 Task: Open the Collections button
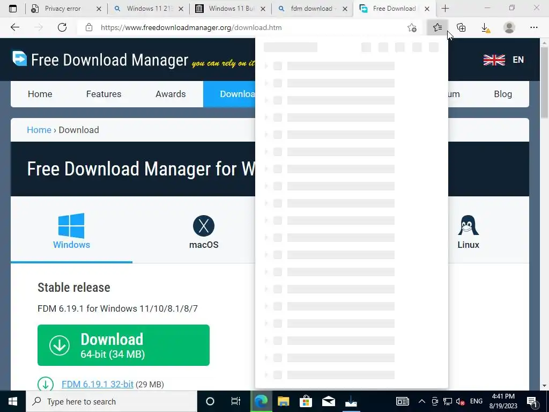pyautogui.click(x=462, y=27)
